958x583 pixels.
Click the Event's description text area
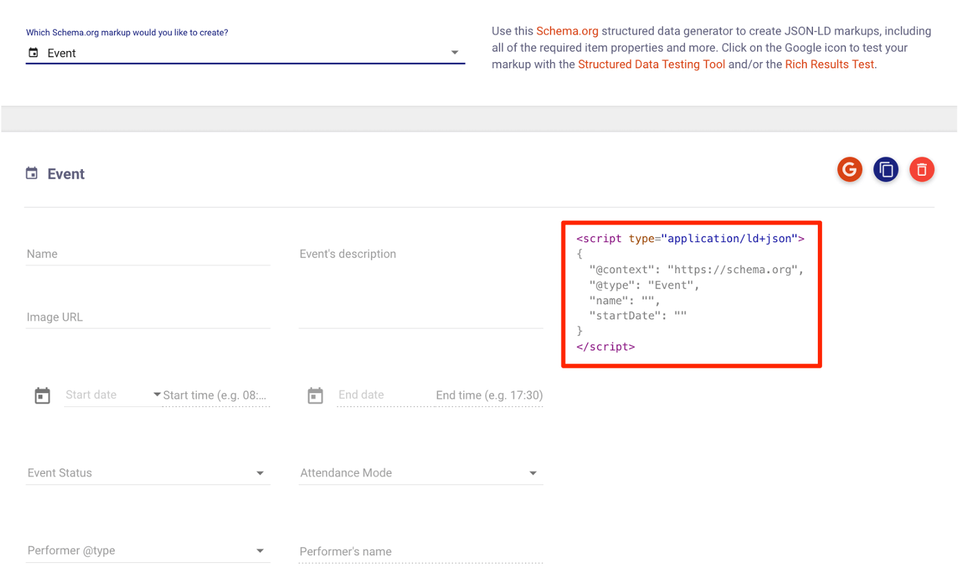point(421,286)
